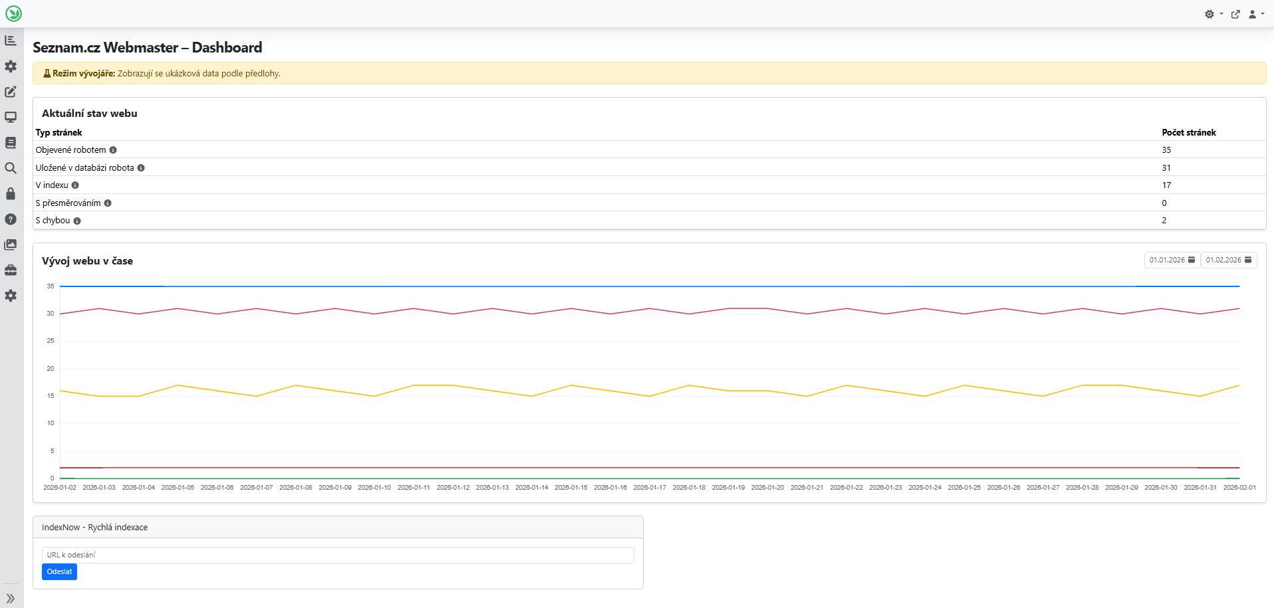Click the 'Objevené robotem' row label

point(70,150)
